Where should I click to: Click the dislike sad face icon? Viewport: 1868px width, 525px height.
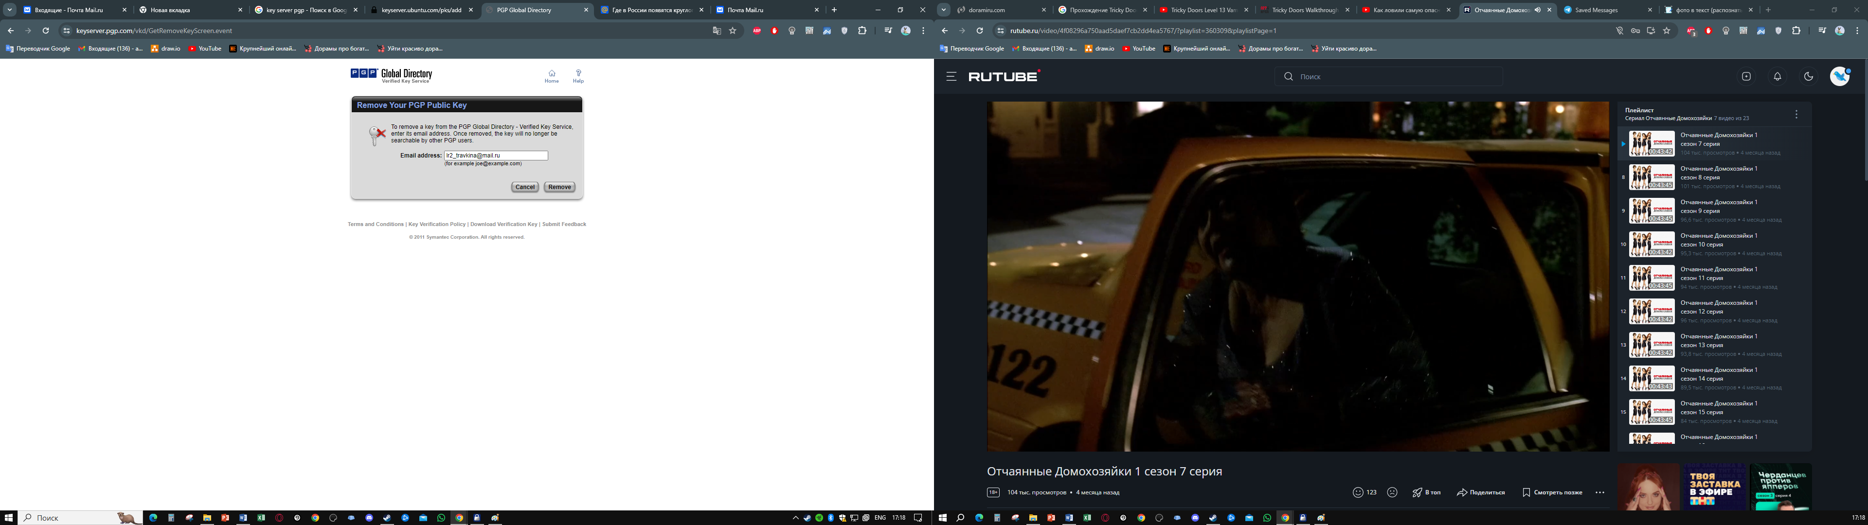[1392, 492]
